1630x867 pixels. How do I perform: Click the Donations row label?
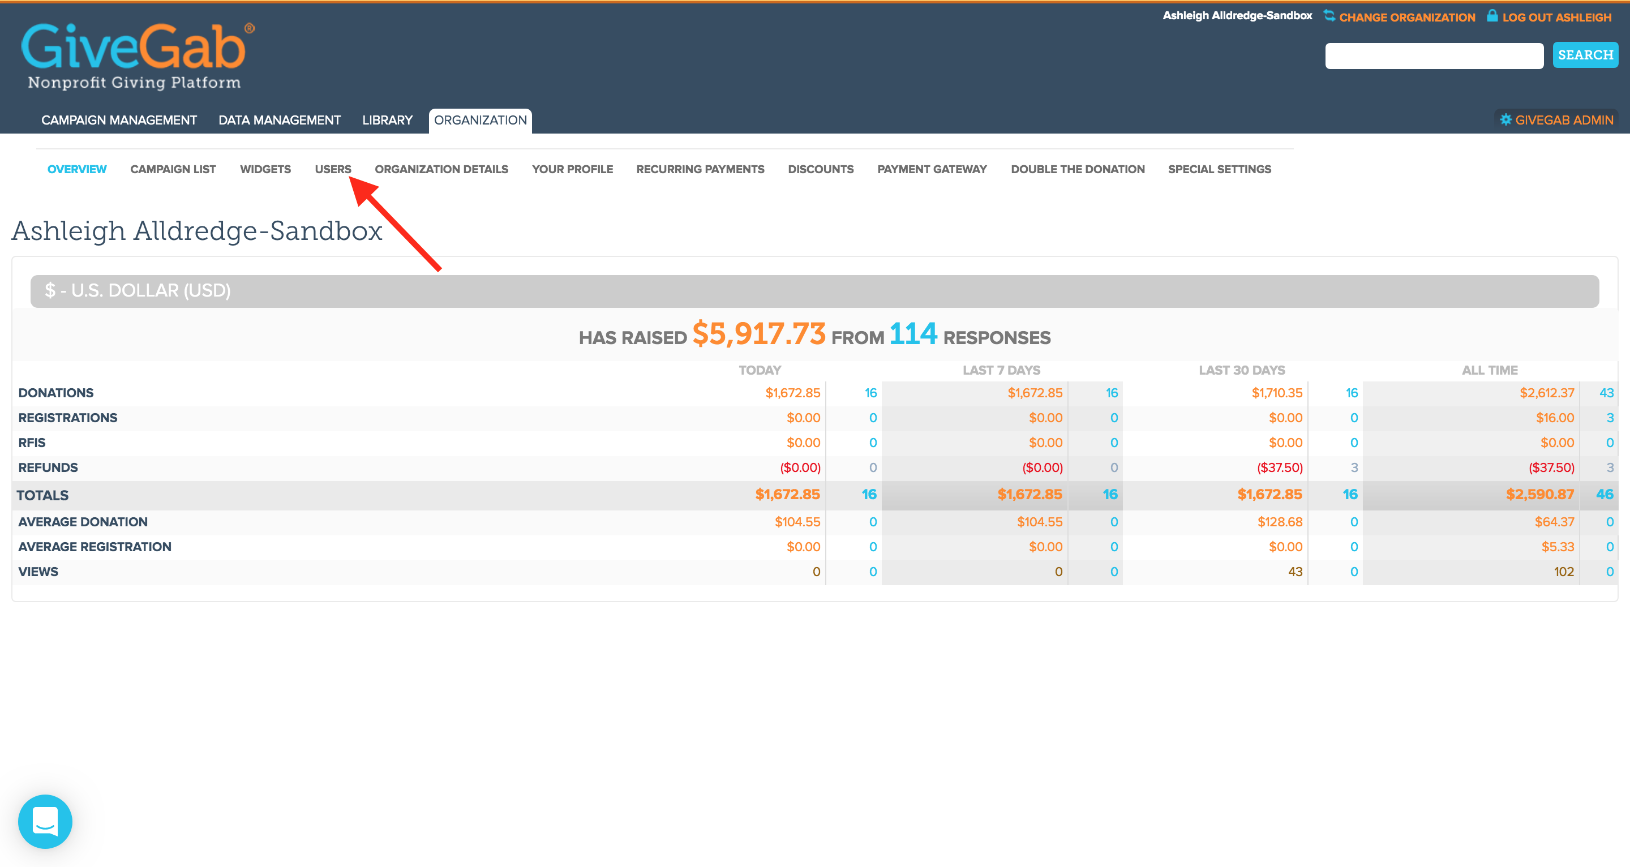(x=55, y=393)
